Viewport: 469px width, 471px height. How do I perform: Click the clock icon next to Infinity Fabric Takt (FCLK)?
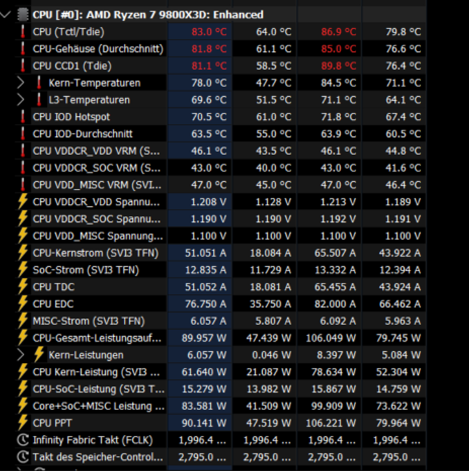pos(23,440)
